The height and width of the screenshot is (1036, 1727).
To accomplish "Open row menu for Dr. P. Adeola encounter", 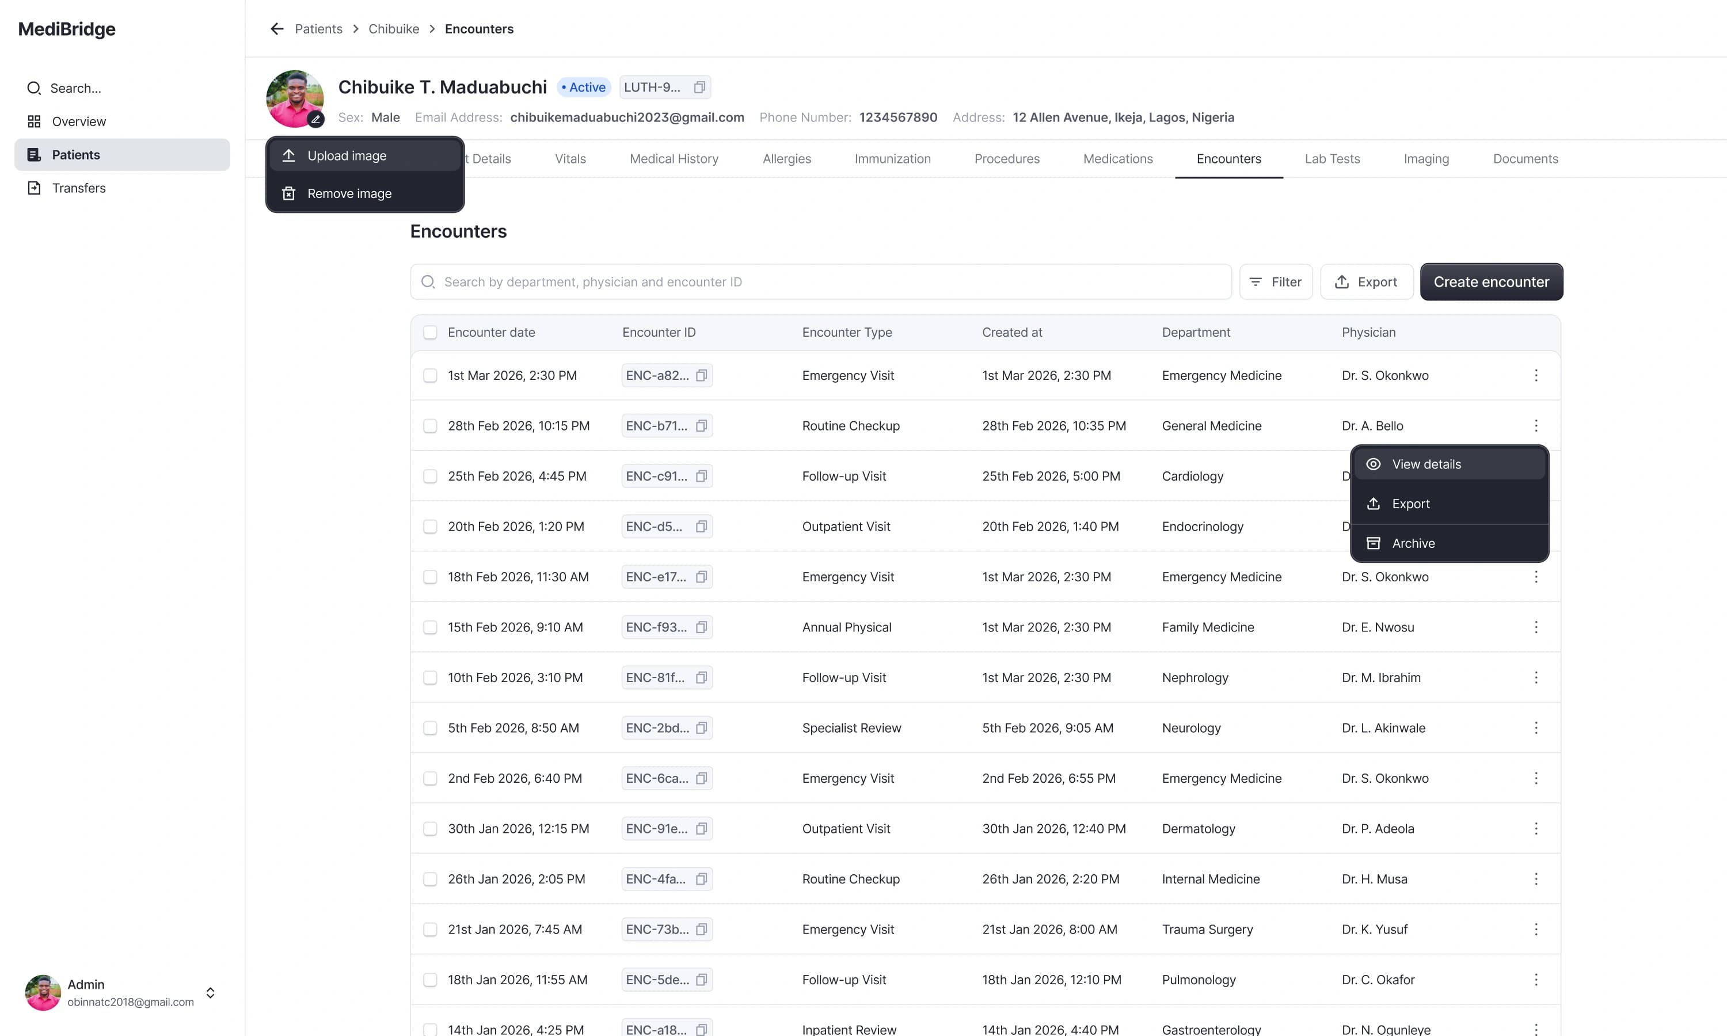I will pos(1536,829).
